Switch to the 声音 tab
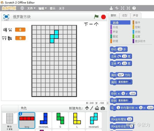 pyautogui.click(x=136, y=15)
